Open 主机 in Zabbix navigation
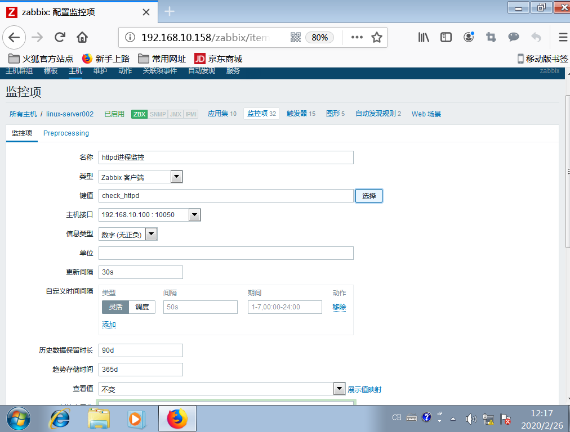The image size is (570, 432). (x=75, y=71)
